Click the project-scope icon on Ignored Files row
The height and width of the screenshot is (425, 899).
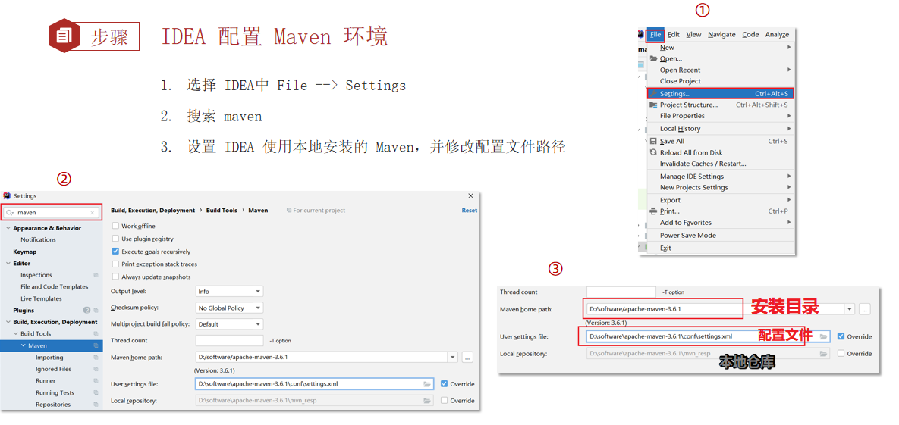point(96,370)
